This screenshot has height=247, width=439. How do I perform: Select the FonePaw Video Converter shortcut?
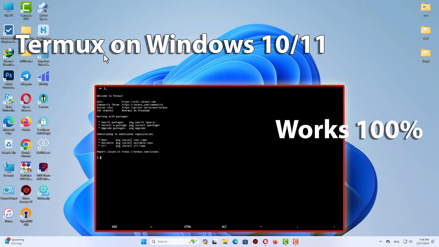pyautogui.click(x=43, y=57)
